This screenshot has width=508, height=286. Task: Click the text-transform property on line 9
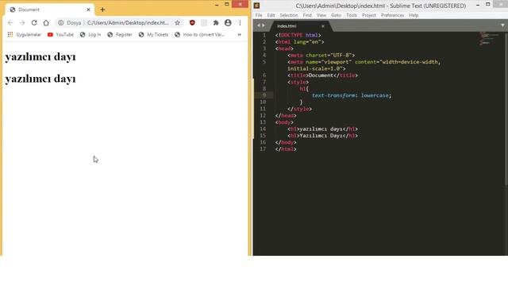point(333,95)
